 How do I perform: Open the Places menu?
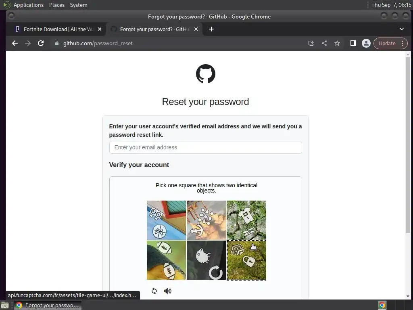point(56,5)
